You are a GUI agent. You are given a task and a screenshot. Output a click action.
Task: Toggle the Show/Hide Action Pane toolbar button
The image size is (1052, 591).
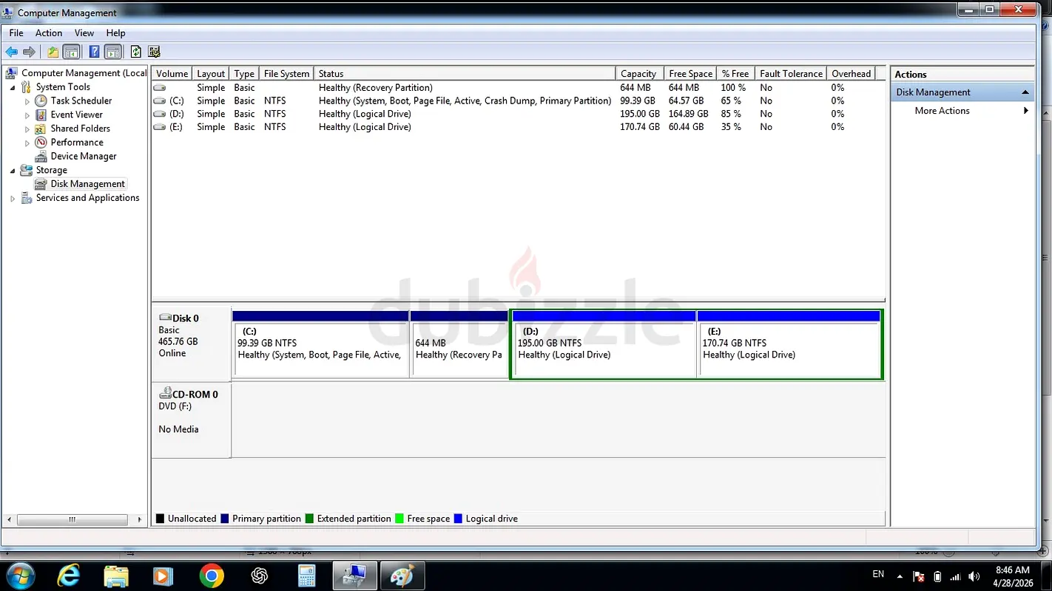[x=113, y=52]
